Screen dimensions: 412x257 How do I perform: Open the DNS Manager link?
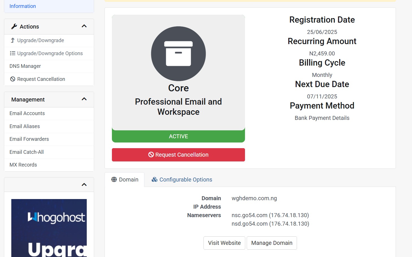click(25, 66)
